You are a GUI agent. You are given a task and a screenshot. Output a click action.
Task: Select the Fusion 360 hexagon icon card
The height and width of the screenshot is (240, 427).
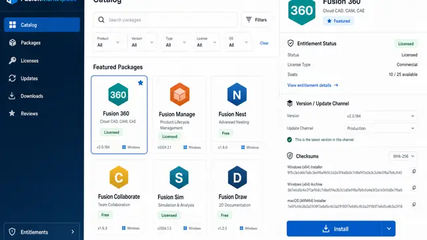(118, 95)
